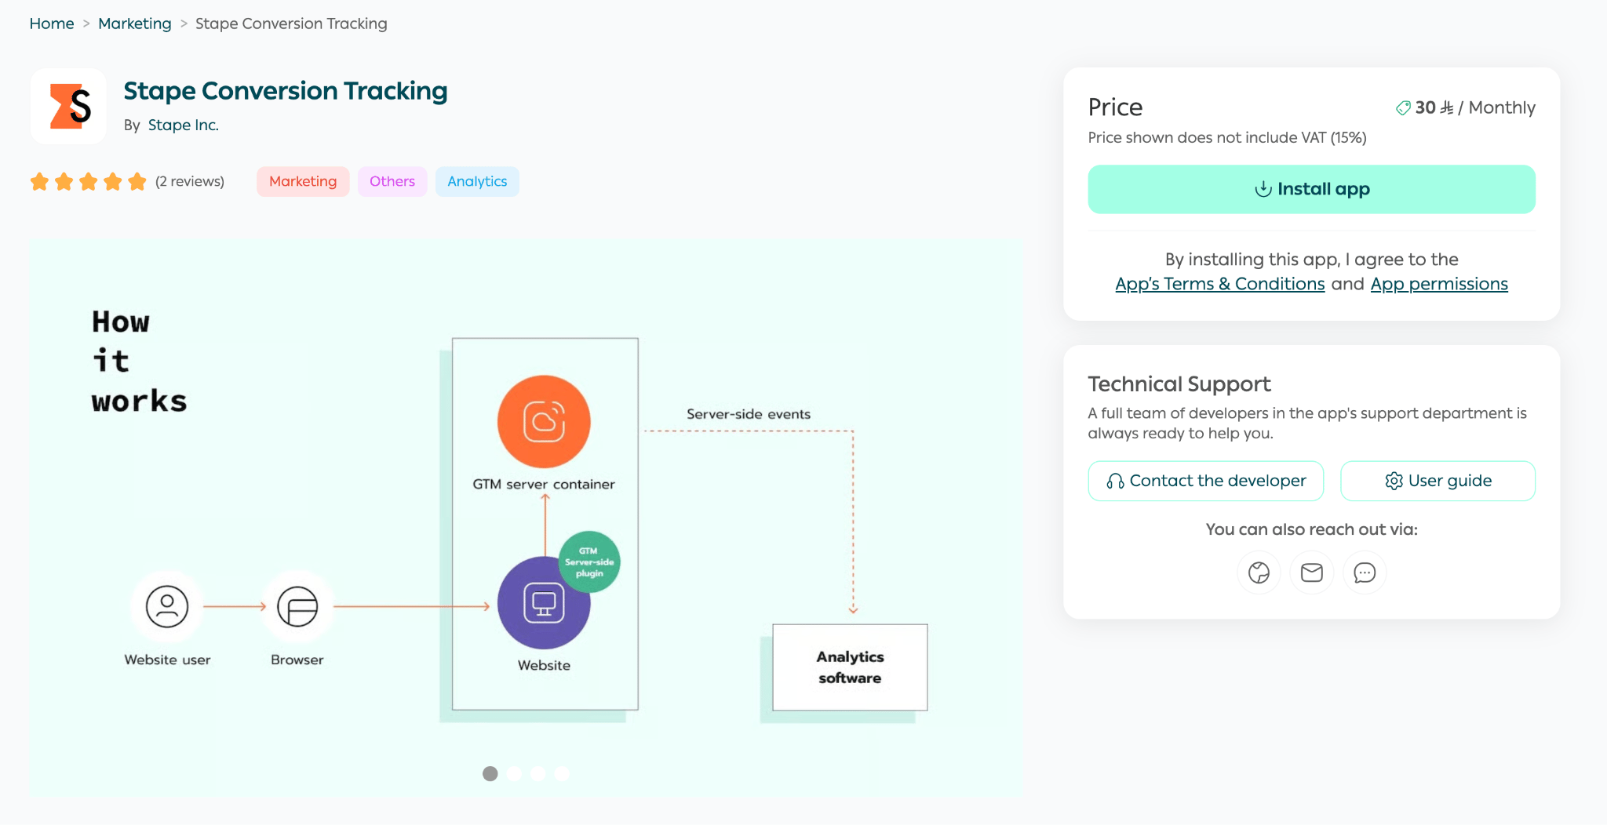Select the Marketing category tag

pyautogui.click(x=303, y=182)
